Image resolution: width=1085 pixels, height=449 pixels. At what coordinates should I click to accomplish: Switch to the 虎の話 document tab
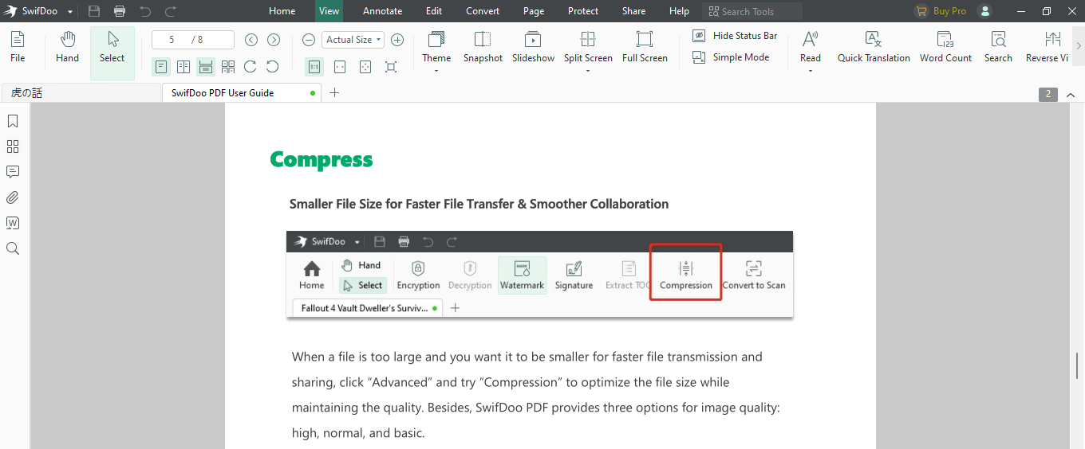80,93
